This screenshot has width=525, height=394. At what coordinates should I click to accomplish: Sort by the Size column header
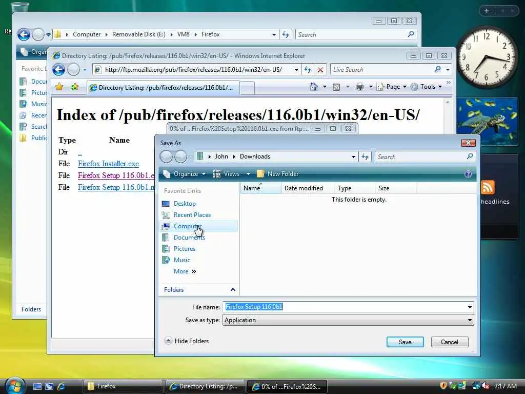[x=396, y=188]
